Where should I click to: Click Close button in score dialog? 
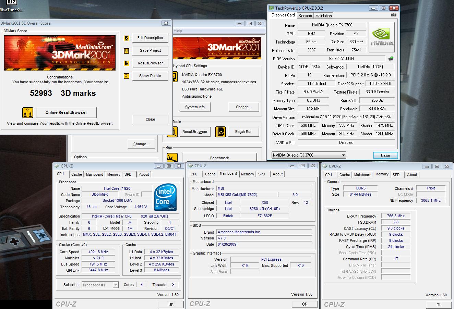coord(150,119)
